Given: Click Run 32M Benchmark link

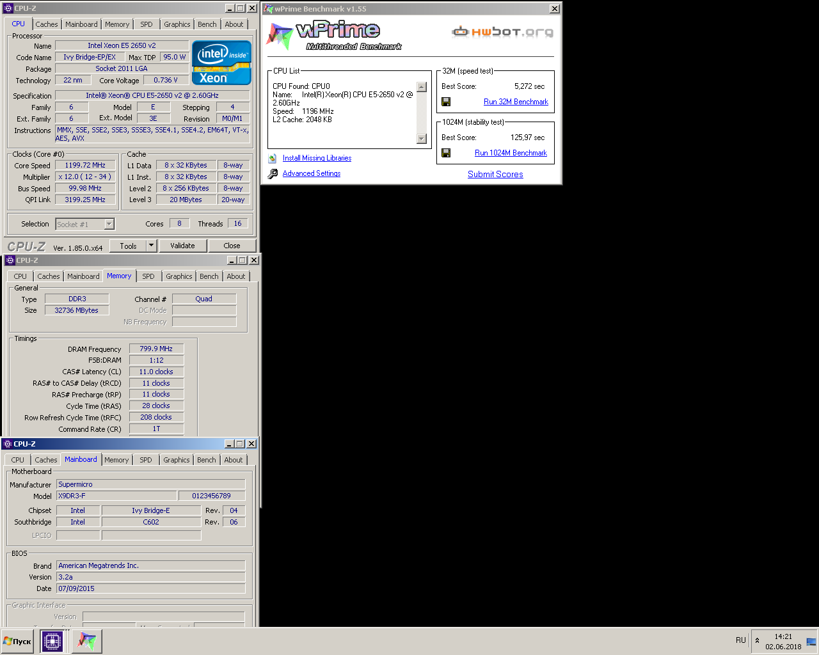Looking at the screenshot, I should point(516,102).
